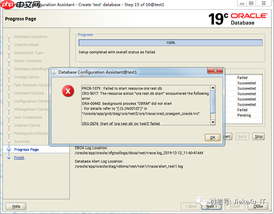The height and width of the screenshot is (214, 274).
Task: Select the Storage Option step
Action: (27, 77)
